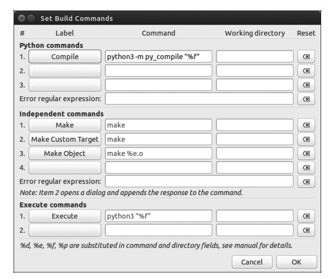Click the Python error regular expression field

click(199, 99)
